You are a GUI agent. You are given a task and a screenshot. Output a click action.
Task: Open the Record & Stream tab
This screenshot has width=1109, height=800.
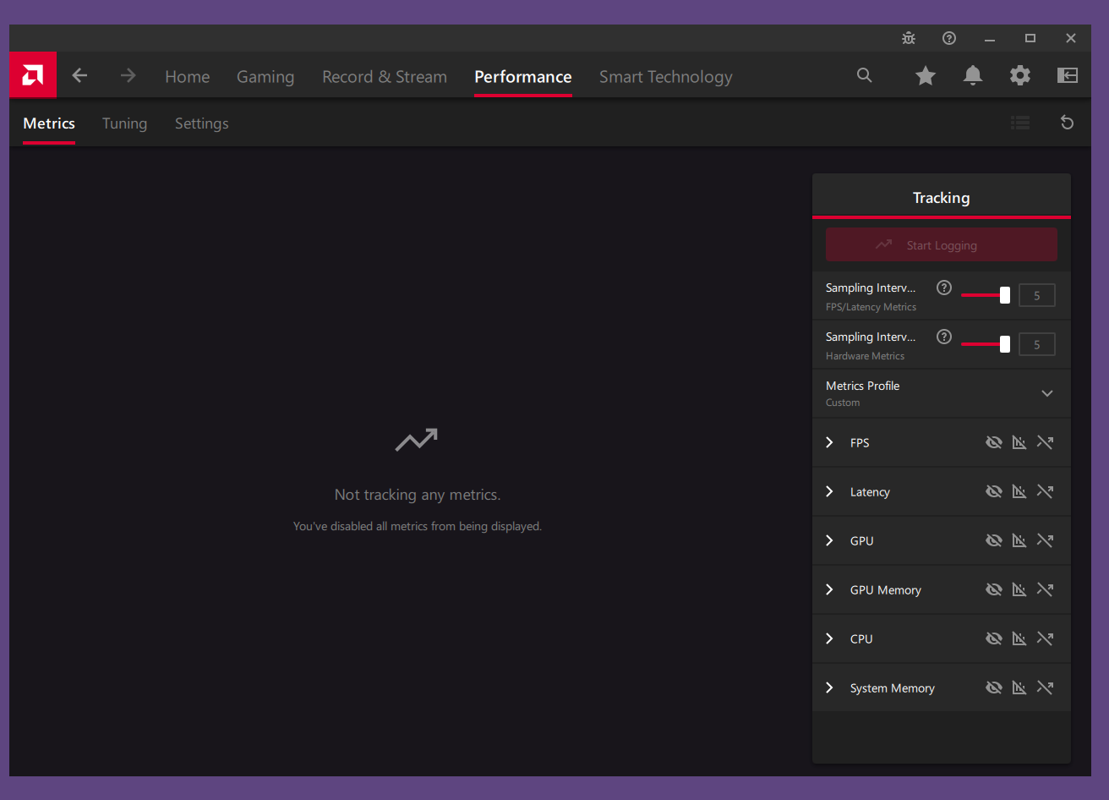(x=385, y=76)
